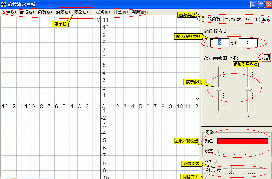Click the origin O on the graph
The image size is (272, 179).
pos(104,106)
